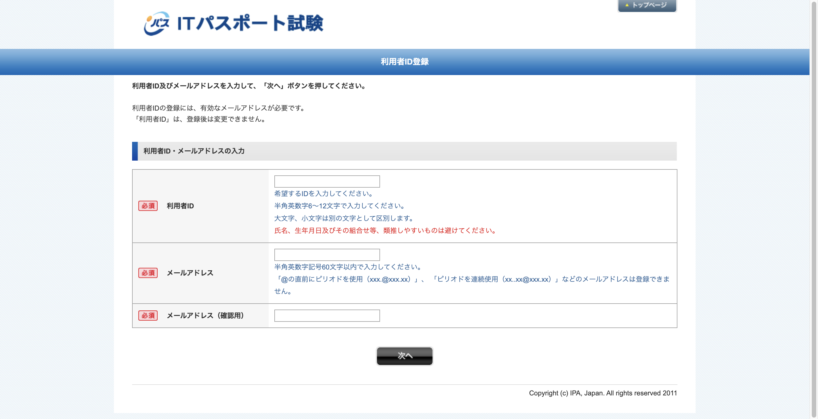818x419 pixels.
Task: Click the 利用者ID登録 banner title
Action: point(404,62)
